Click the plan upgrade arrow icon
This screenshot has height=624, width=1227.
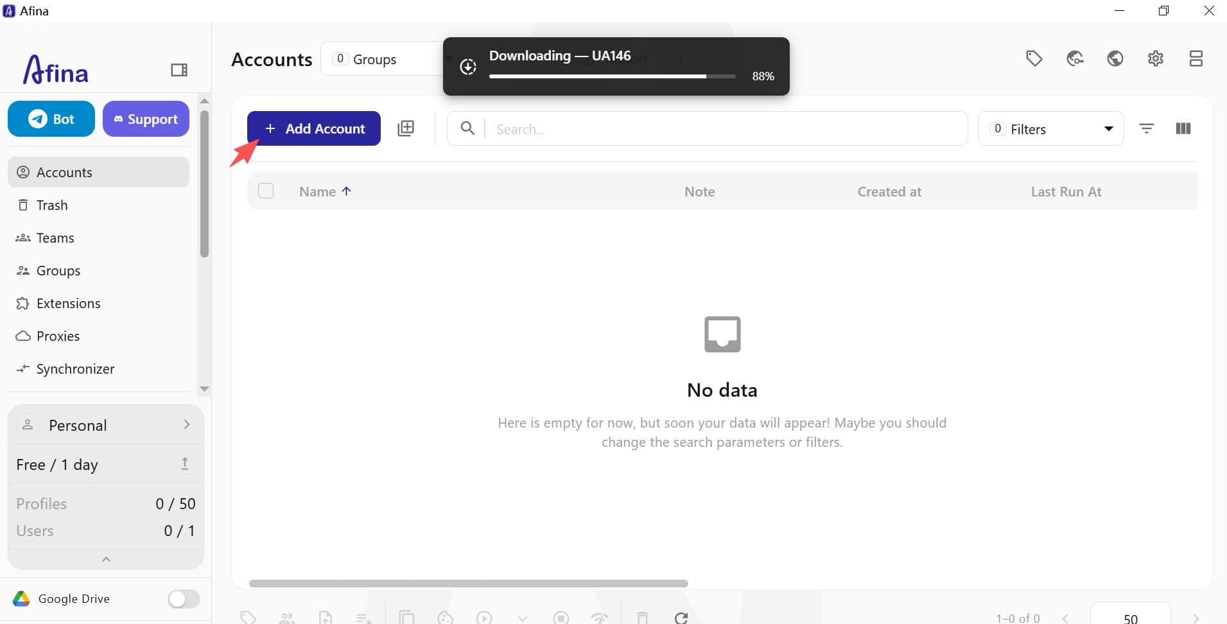(x=185, y=464)
